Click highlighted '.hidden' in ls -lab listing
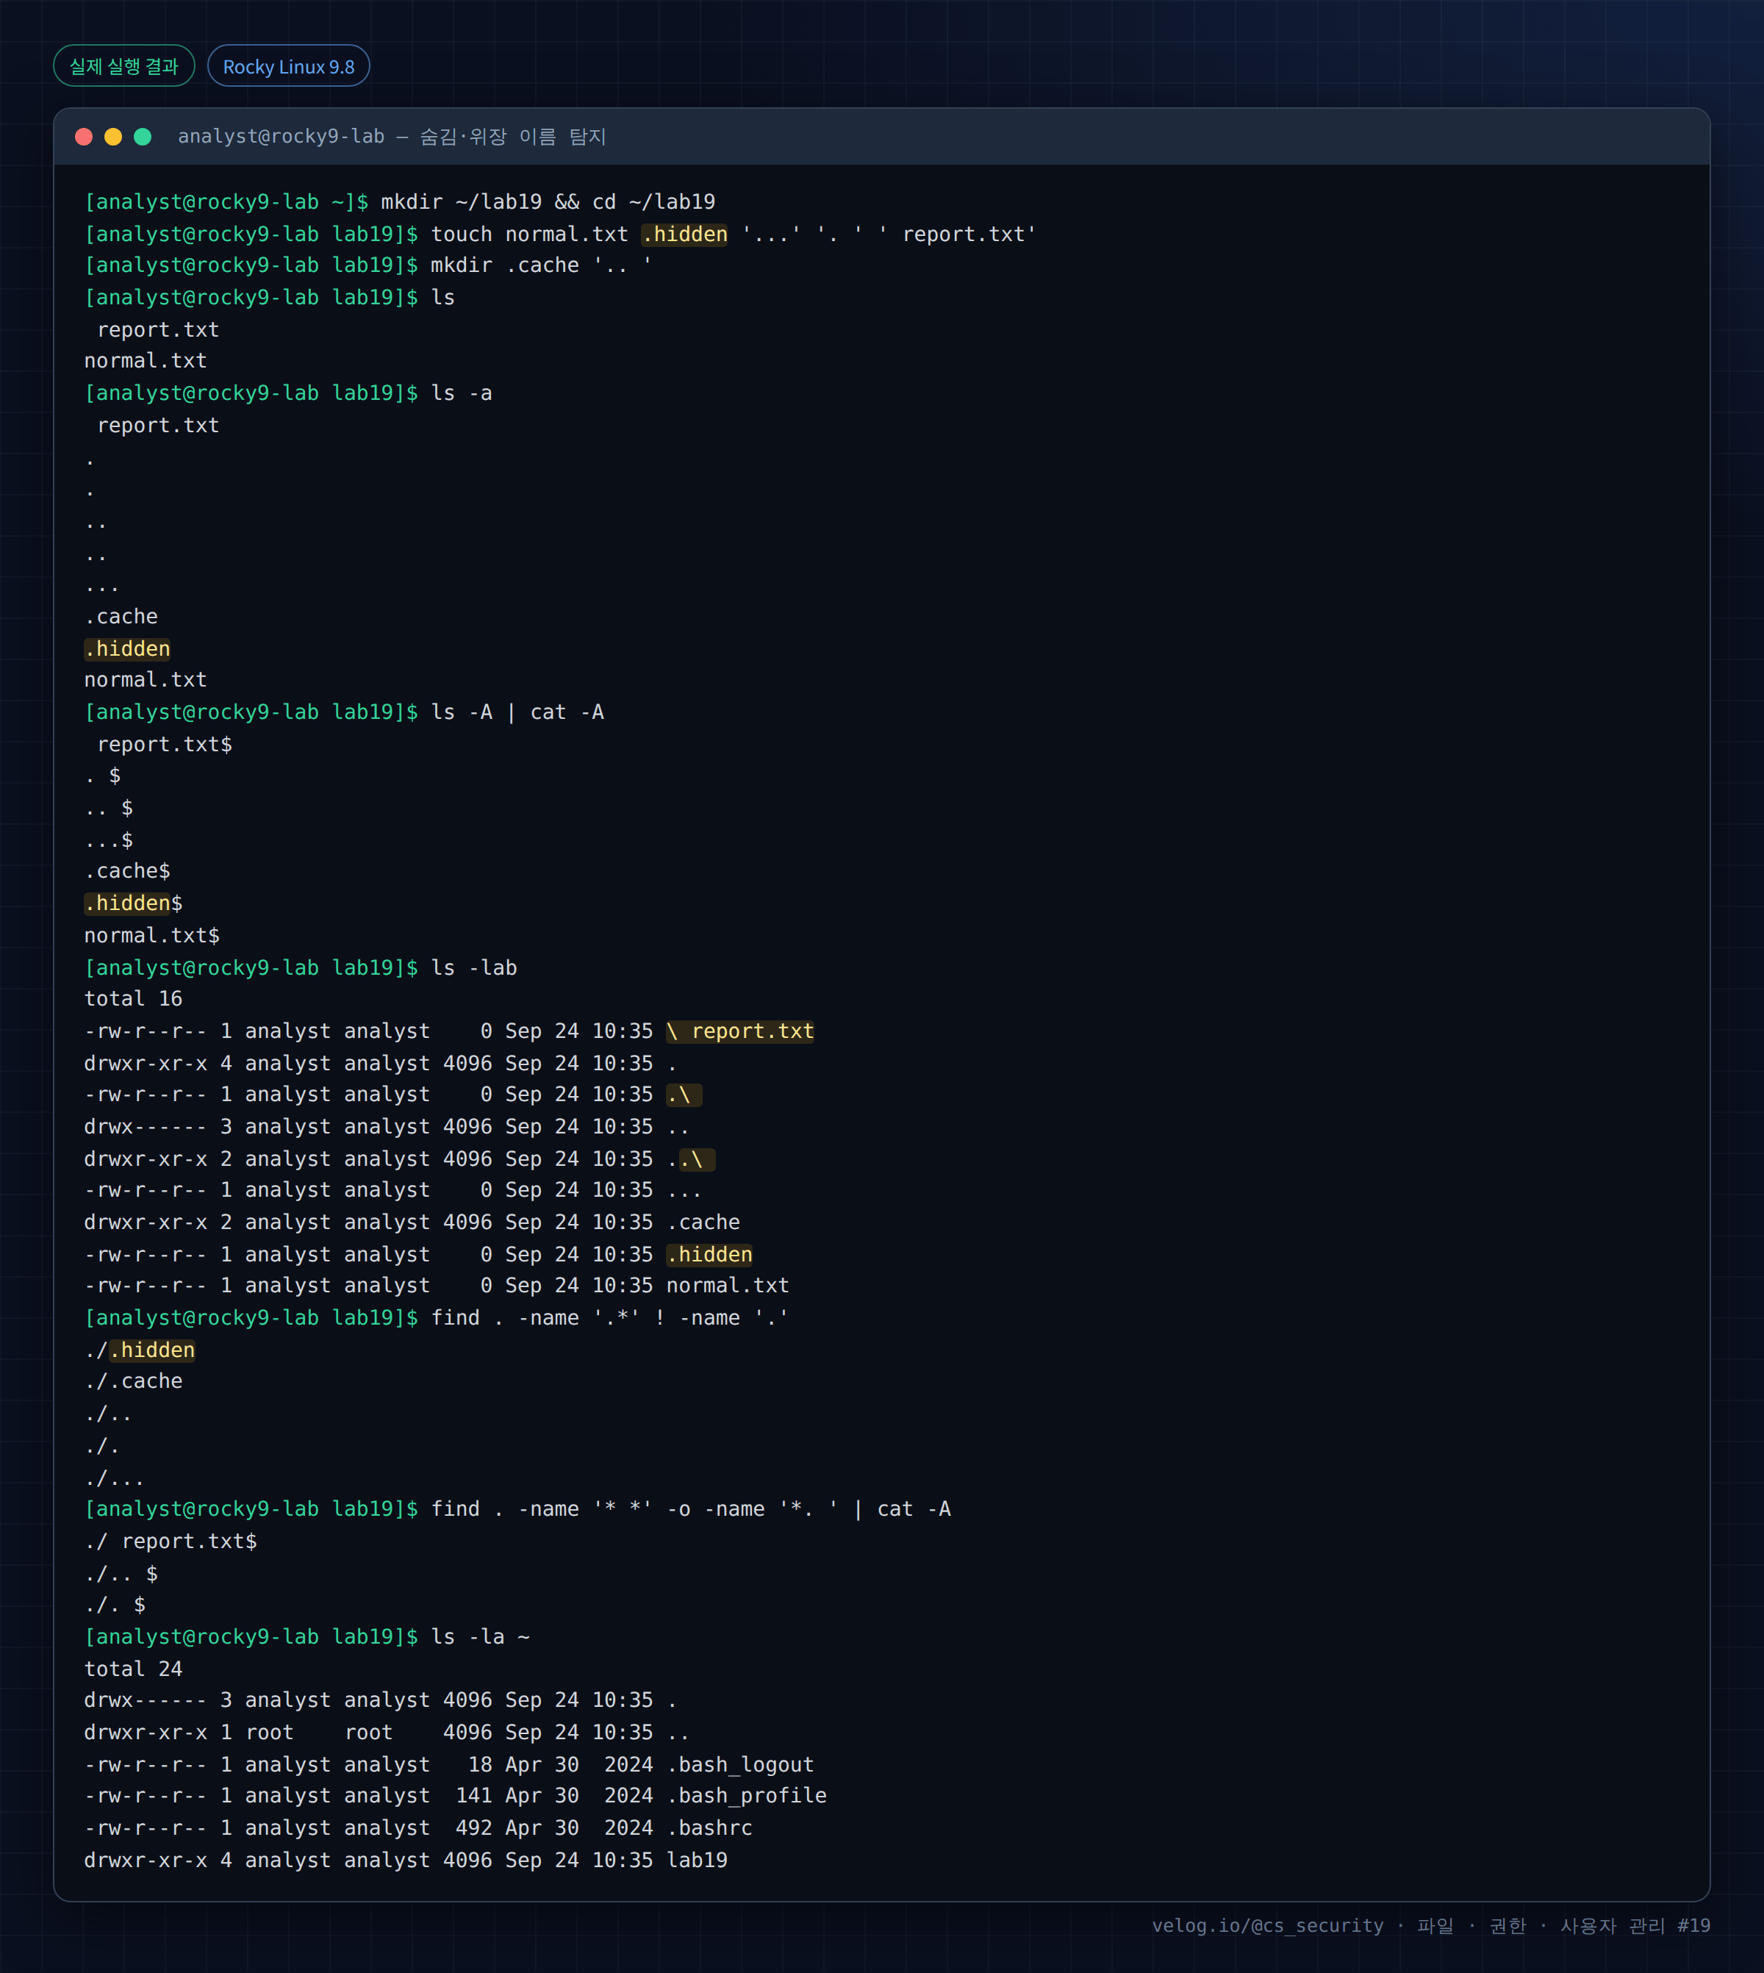 point(709,1255)
